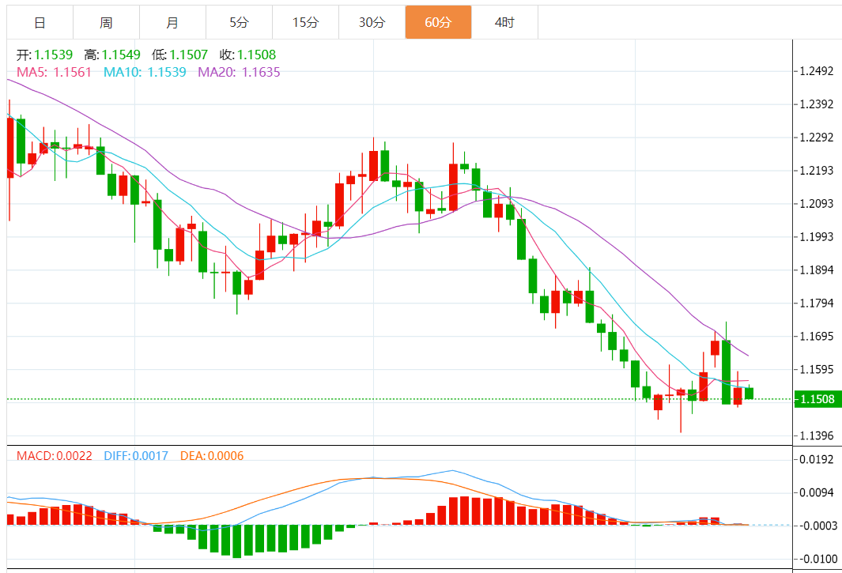The image size is (842, 573).
Task: Select the 30分 timeframe tab
Action: click(x=372, y=23)
